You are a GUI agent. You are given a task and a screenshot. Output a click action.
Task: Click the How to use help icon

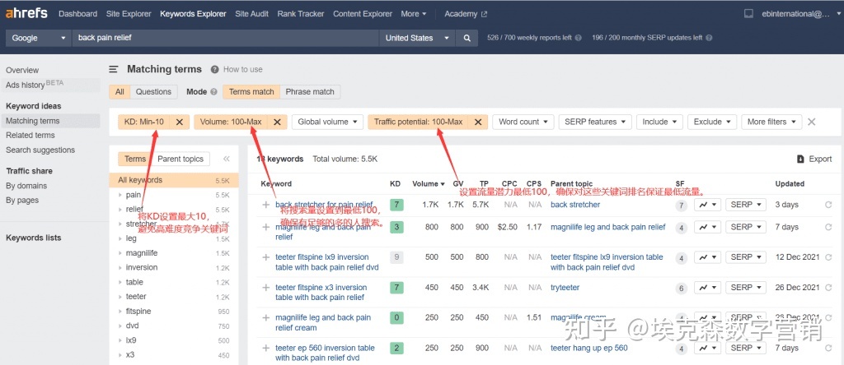coord(215,69)
